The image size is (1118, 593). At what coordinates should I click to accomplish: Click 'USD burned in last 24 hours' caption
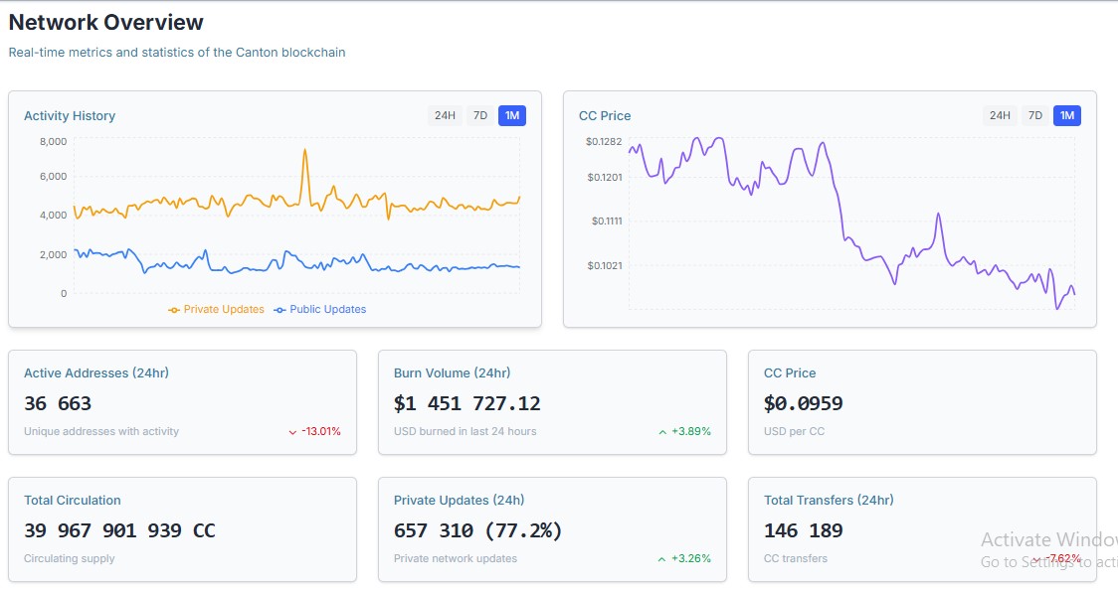(465, 431)
